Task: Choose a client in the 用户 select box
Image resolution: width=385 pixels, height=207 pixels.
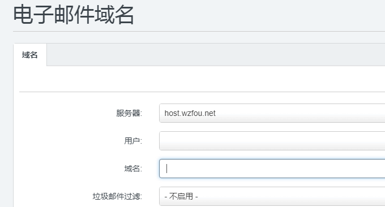Action: 272,141
